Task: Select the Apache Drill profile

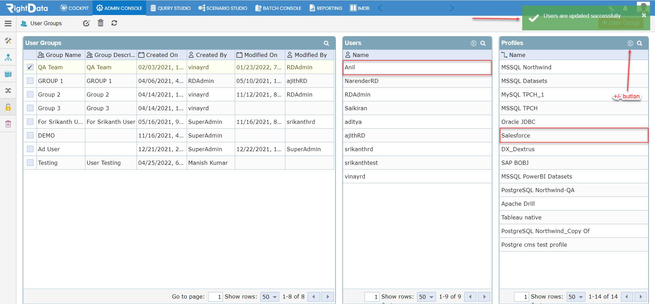Action: click(574, 204)
